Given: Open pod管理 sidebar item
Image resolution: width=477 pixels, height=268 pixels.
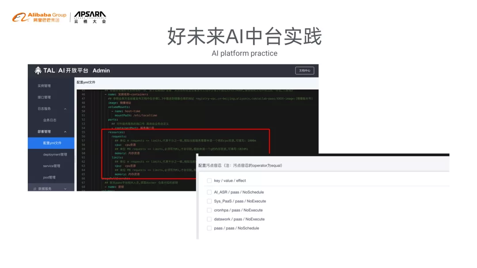Looking at the screenshot, I should tap(49, 178).
